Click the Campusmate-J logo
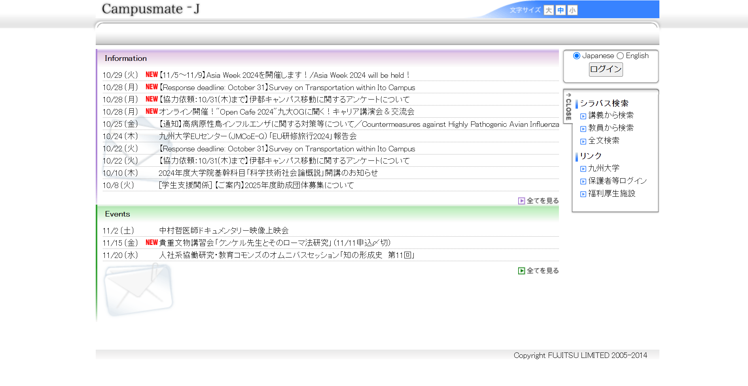The image size is (748, 386). click(151, 9)
